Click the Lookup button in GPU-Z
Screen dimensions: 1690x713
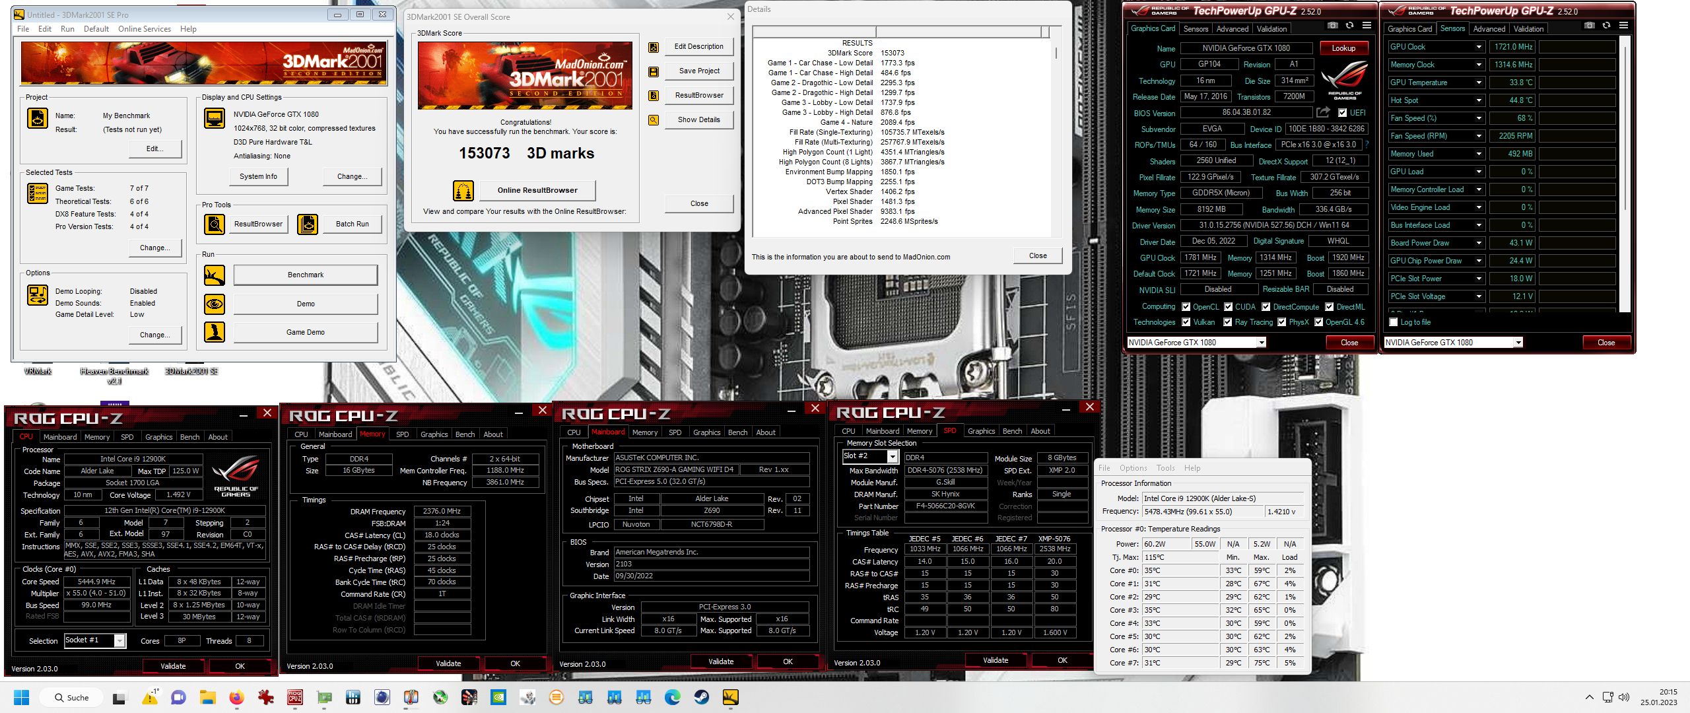[x=1343, y=48]
